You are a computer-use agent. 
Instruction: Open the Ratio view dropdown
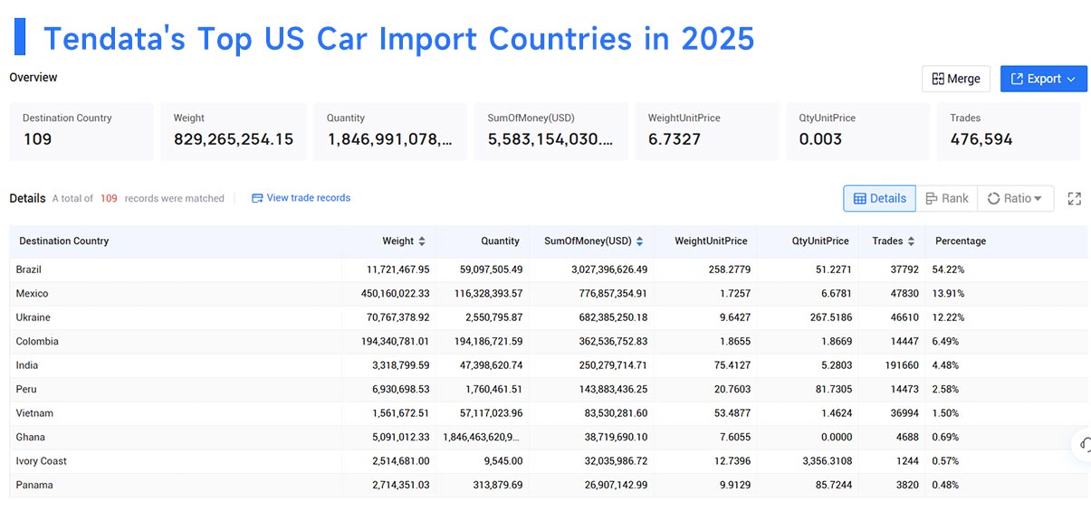click(x=1016, y=198)
